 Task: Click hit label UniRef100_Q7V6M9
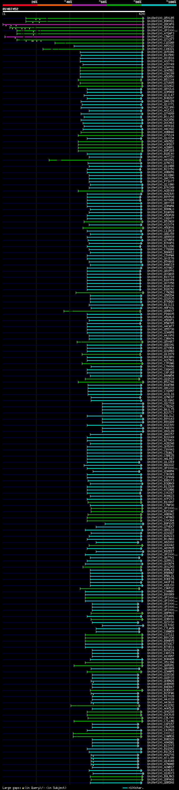(161, 114)
